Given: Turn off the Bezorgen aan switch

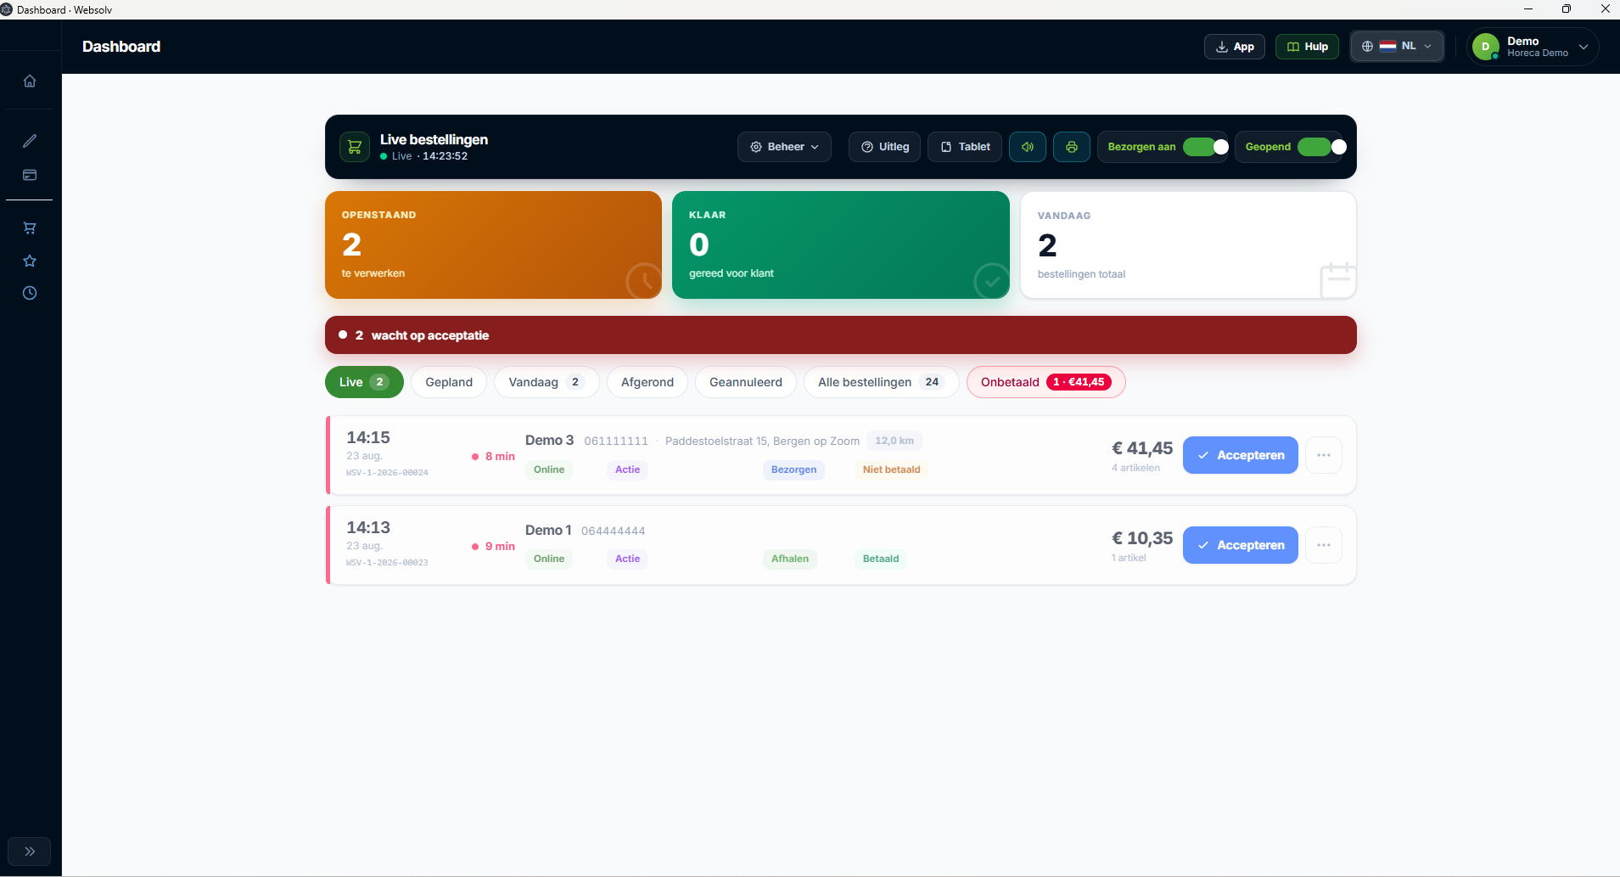Looking at the screenshot, I should tap(1205, 147).
